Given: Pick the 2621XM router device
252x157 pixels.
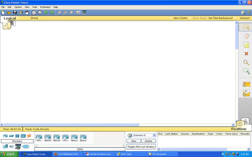Looking at the screenshot, I should pos(57,138).
